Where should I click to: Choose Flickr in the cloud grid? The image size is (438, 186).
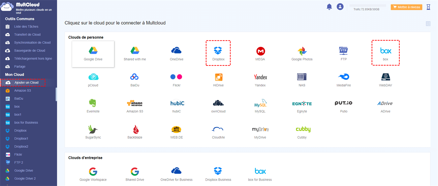(x=177, y=80)
